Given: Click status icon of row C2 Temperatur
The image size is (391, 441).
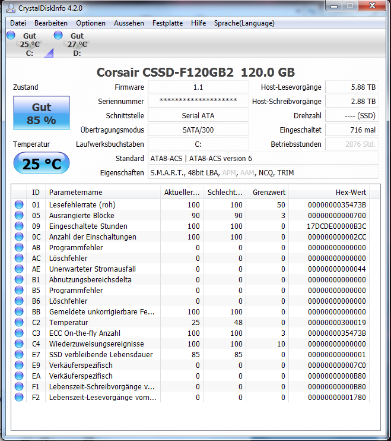Looking at the screenshot, I should click(x=19, y=322).
